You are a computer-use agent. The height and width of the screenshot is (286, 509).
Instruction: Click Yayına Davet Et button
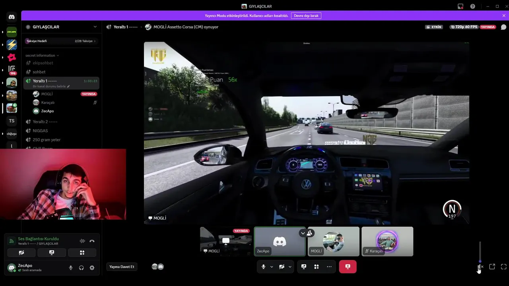(122, 267)
